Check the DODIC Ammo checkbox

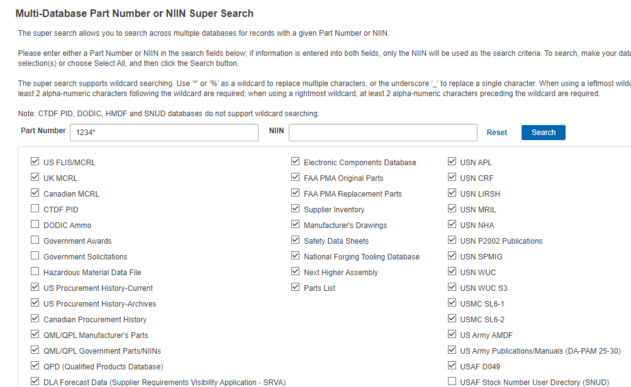tap(35, 224)
